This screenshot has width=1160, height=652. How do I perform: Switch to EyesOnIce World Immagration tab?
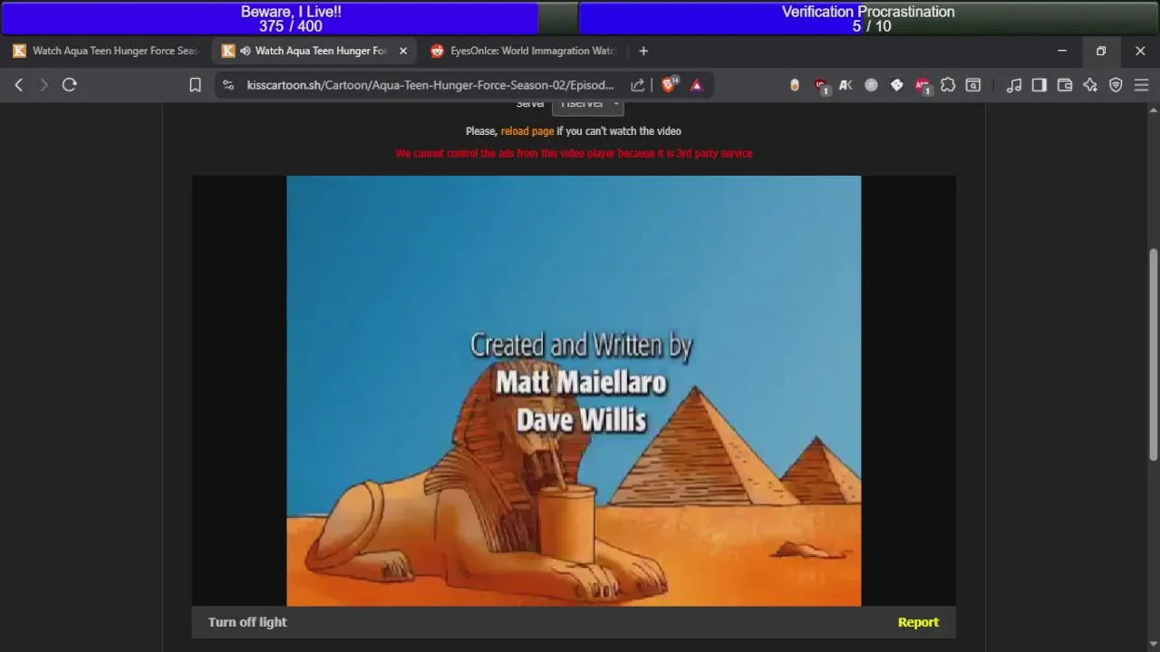click(523, 51)
